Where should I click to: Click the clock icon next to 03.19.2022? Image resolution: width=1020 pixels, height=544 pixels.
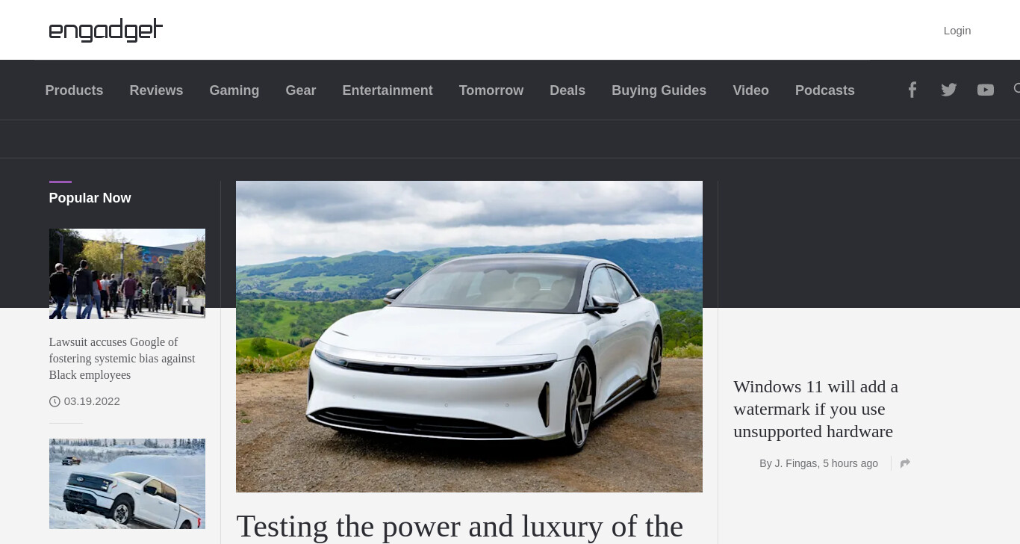55,402
